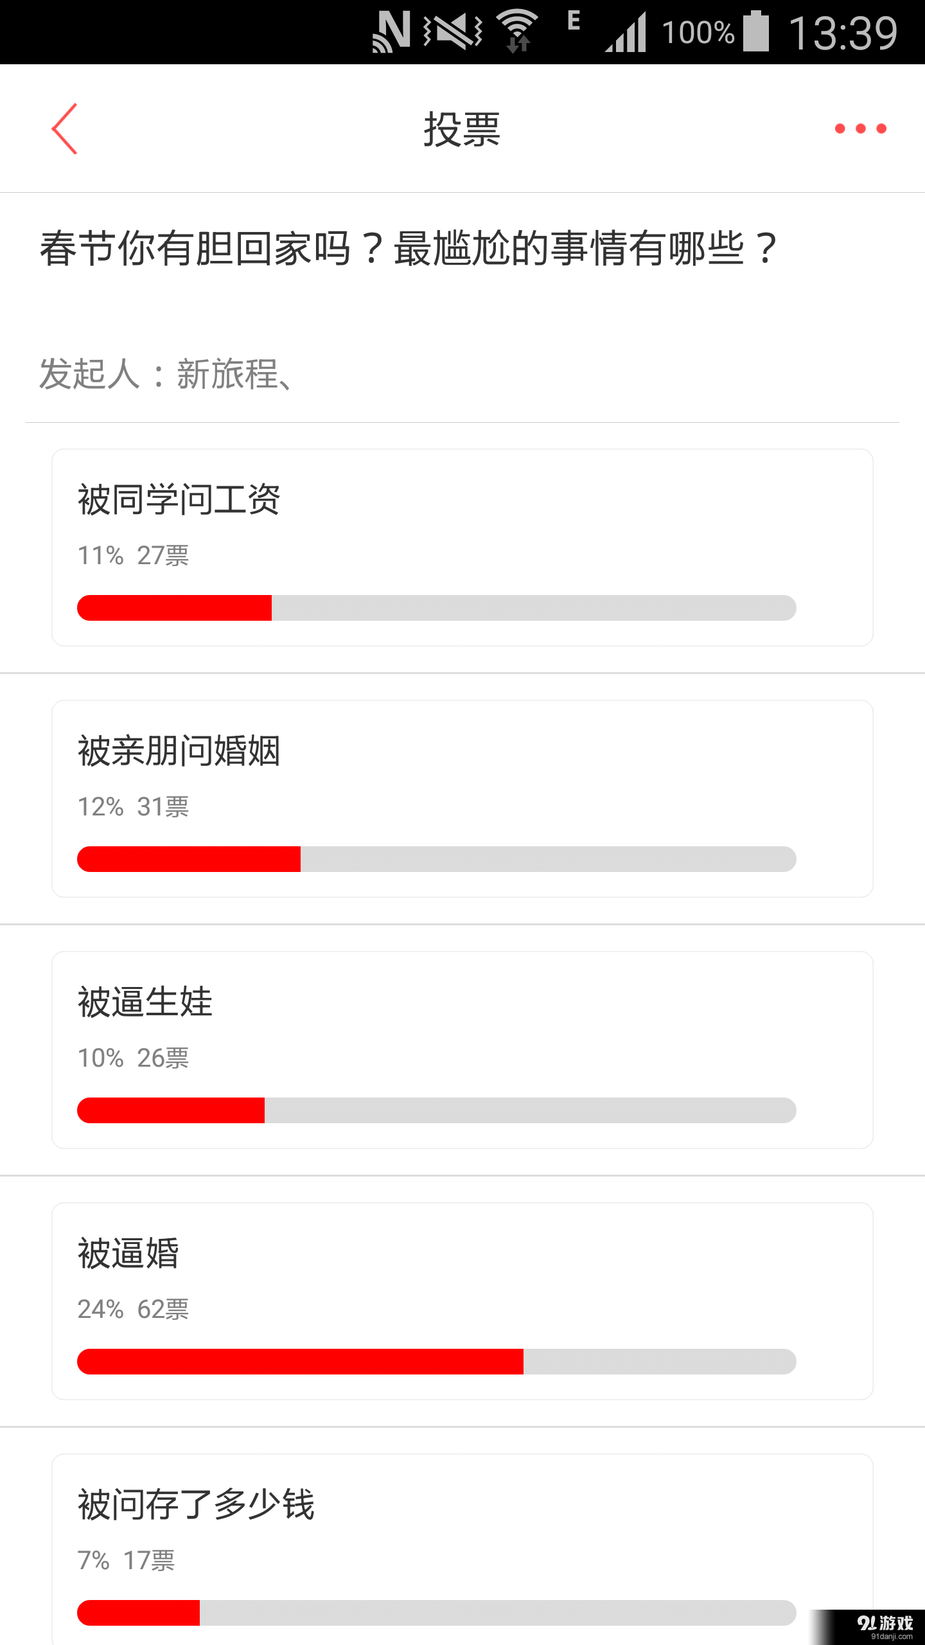Click the 12% vote progress bar
The image size is (925, 1645).
pyautogui.click(x=437, y=859)
